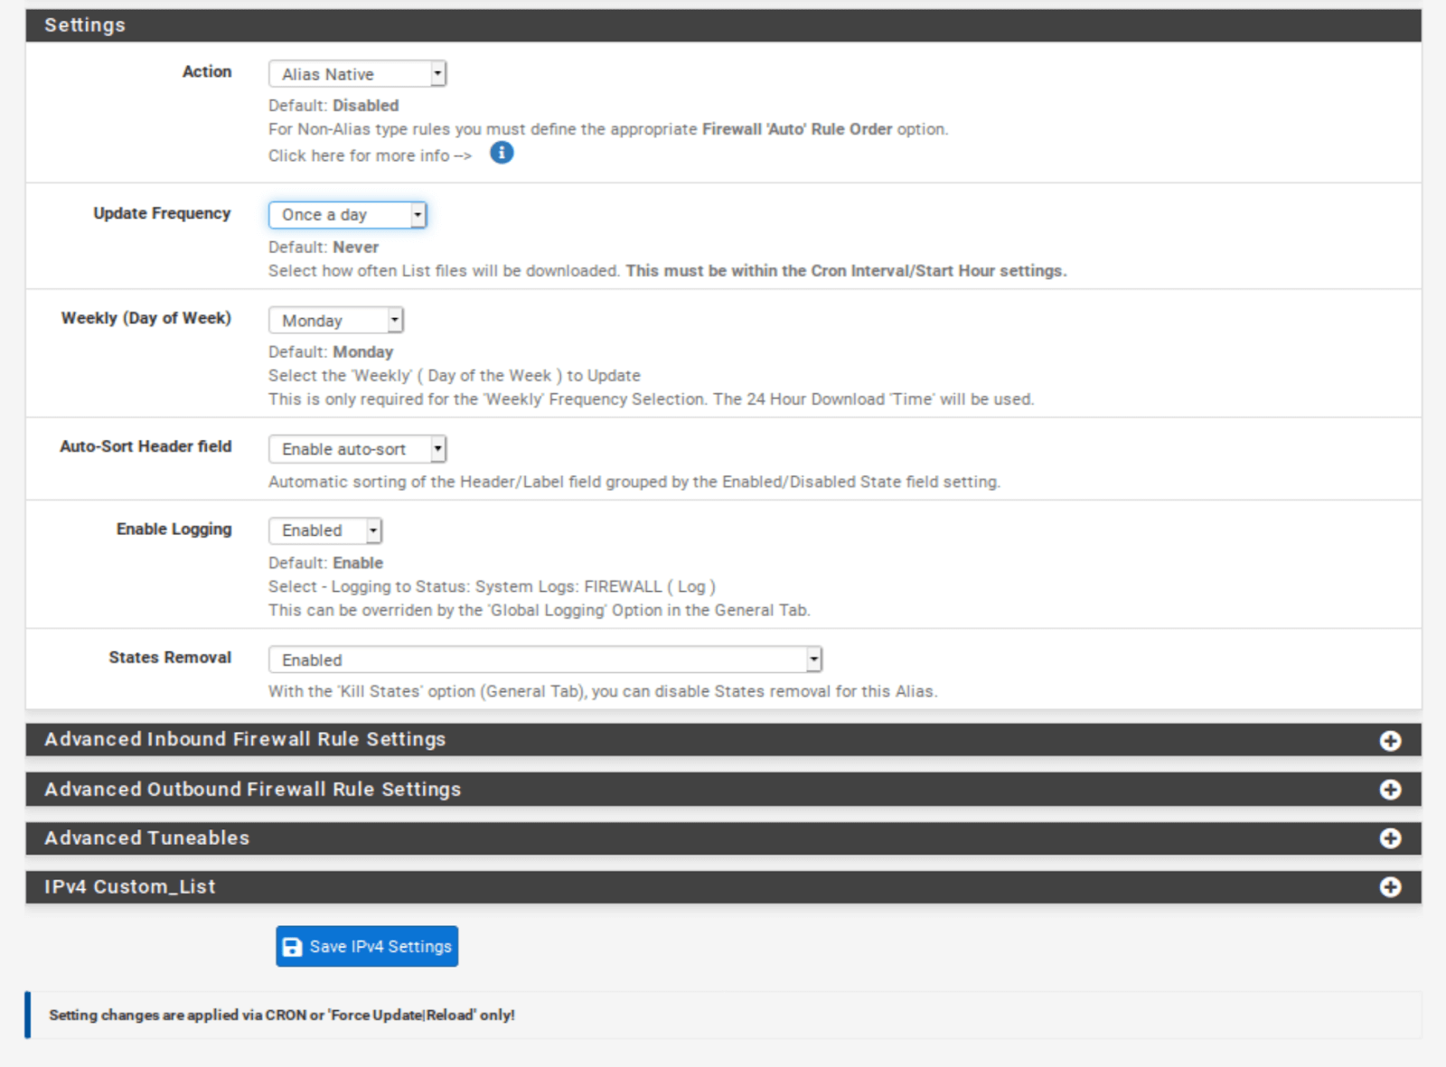
Task: Click the blue info icon for Action help
Action: pyautogui.click(x=502, y=153)
